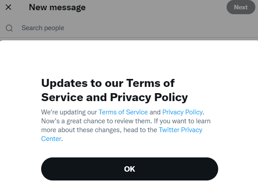
Task: Click dimmed header area between title and Next
Action: (156, 7)
